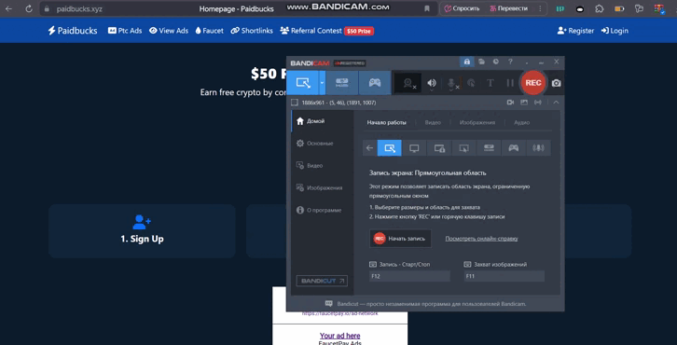Toggle the text overlay T icon
The width and height of the screenshot is (677, 345).
point(490,83)
